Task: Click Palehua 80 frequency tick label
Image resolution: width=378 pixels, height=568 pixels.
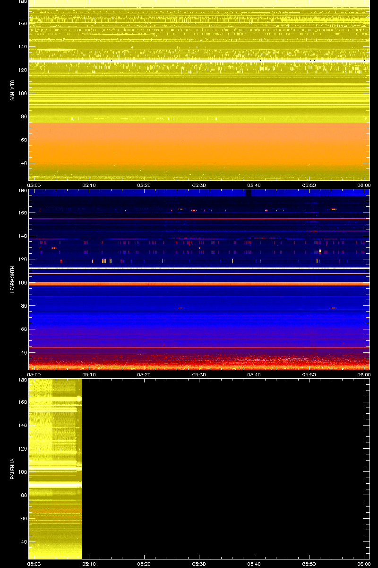Action: point(24,495)
